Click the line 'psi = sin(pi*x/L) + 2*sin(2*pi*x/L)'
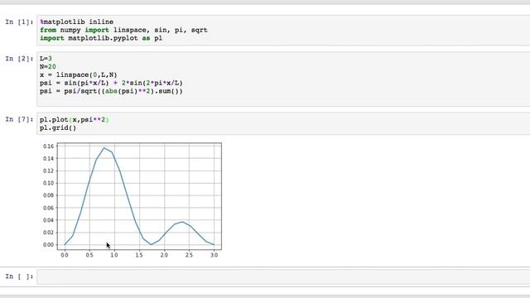530x298 pixels. click(111, 83)
